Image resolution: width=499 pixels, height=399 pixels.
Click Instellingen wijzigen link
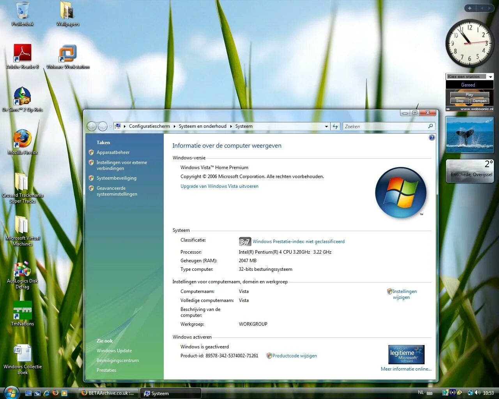point(405,294)
